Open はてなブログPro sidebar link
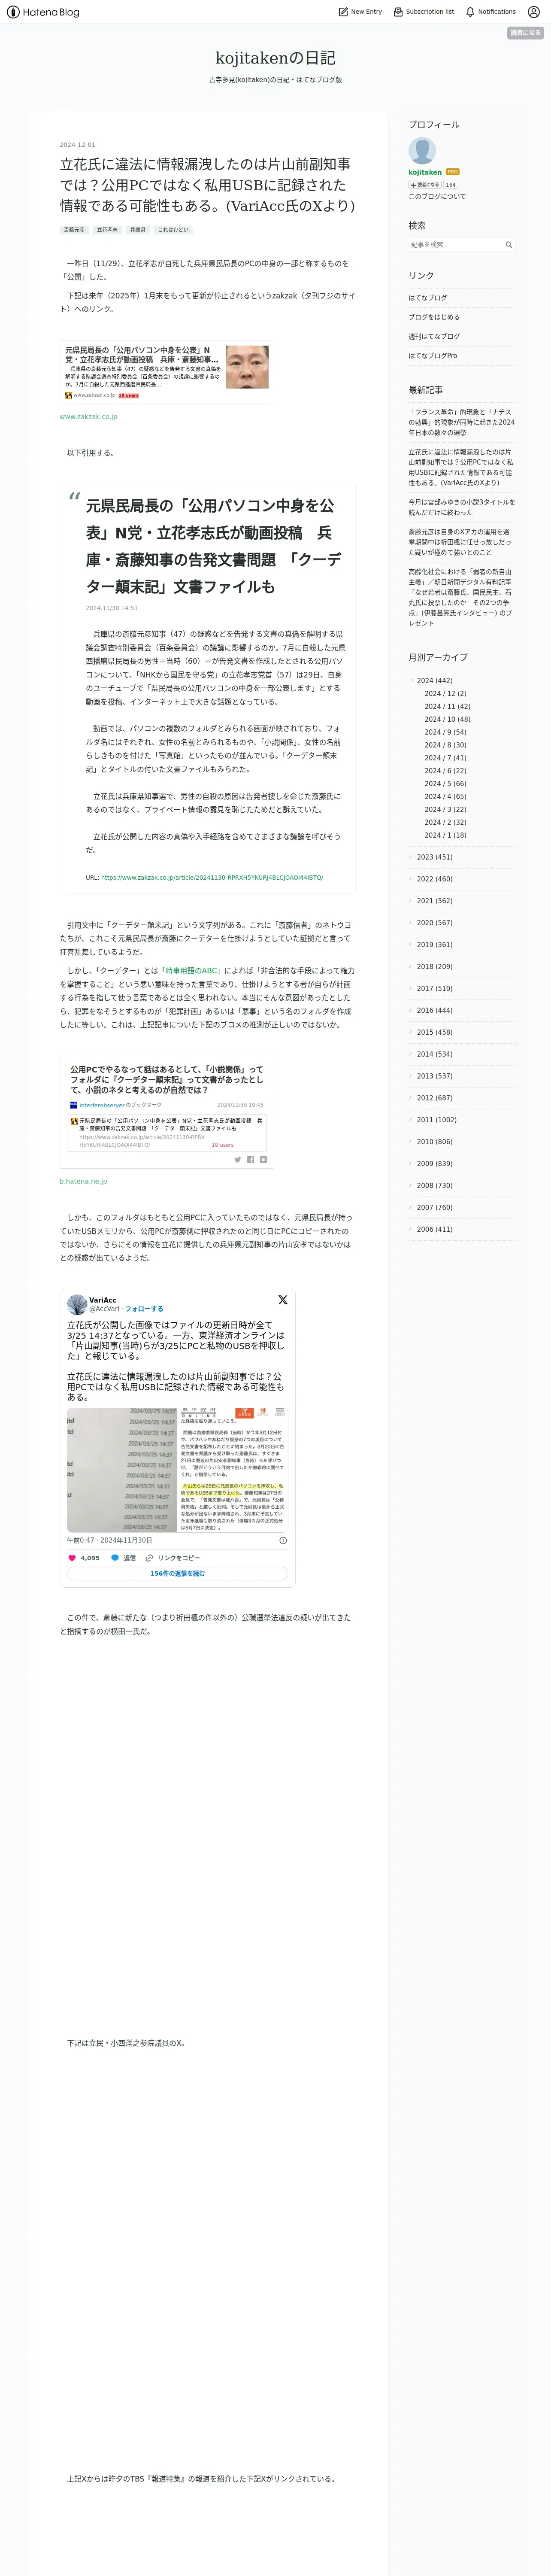Screen dimensions: 551x2576 433,355
